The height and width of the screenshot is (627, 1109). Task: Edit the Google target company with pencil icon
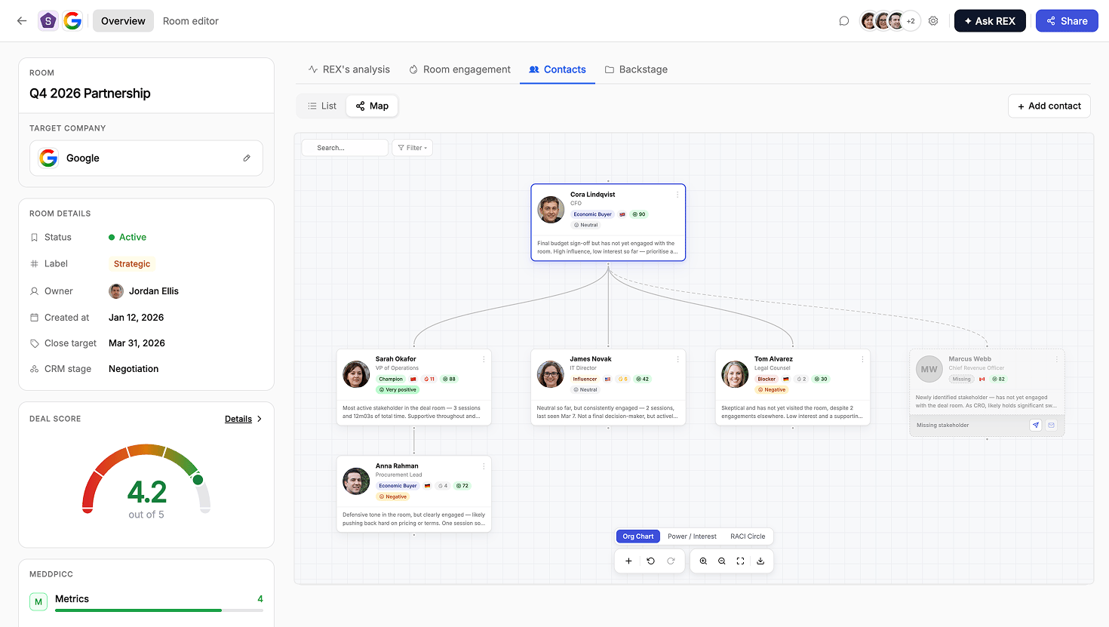coord(247,158)
